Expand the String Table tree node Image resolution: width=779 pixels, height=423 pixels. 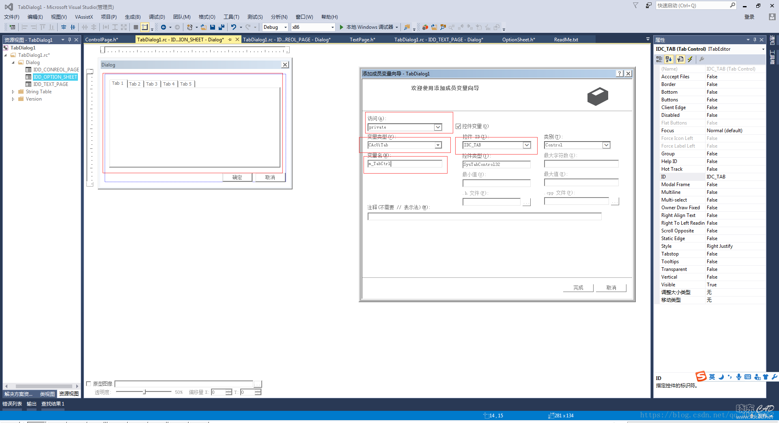coord(13,92)
